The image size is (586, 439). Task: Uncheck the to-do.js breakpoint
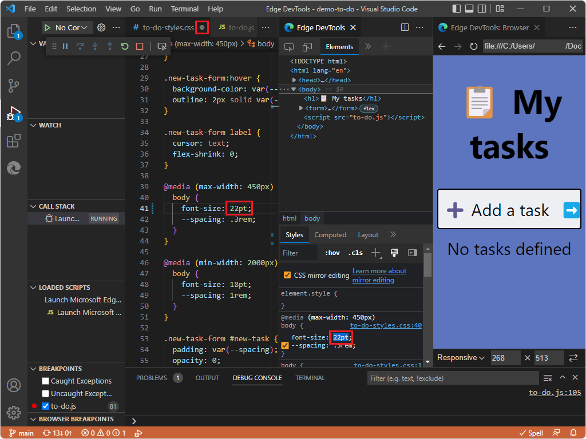44,407
